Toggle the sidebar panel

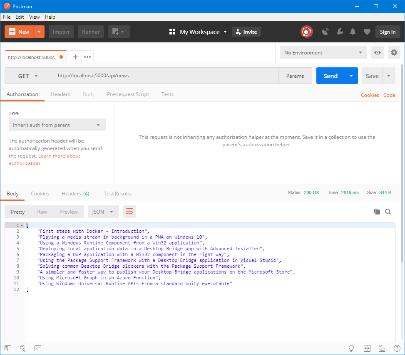[x=8, y=348]
